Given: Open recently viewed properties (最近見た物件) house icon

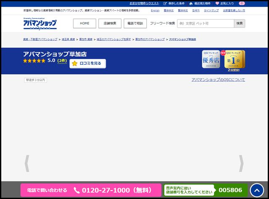Looking at the screenshot, I should (x=200, y=3).
